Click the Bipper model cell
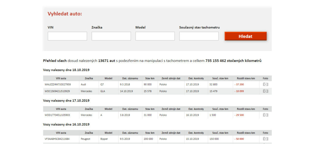The image size is (314, 144). 104,139
